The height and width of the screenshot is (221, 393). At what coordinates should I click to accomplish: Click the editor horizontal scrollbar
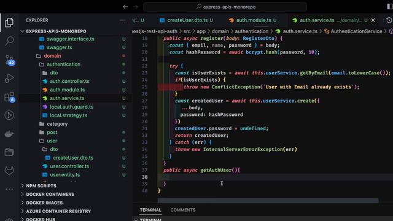pos(268,200)
